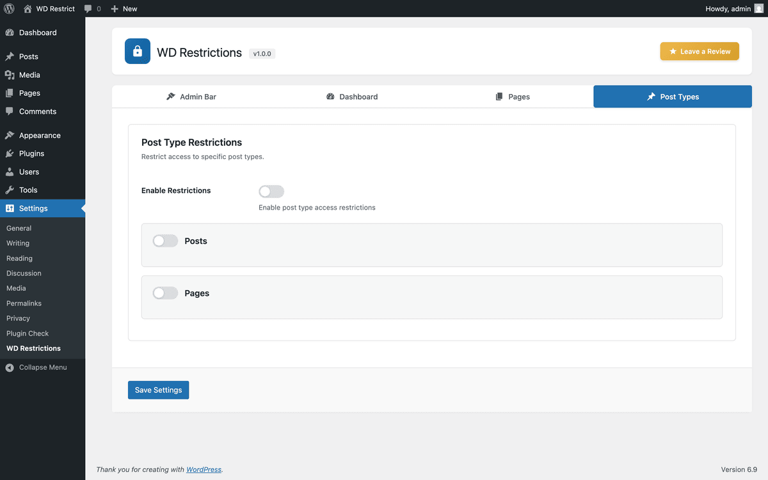Click the Post Type Restrictions heading
This screenshot has height=480, width=768.
(191, 143)
